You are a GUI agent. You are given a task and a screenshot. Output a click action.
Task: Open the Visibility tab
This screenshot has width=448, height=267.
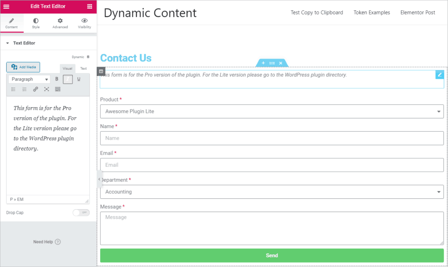[x=84, y=23]
